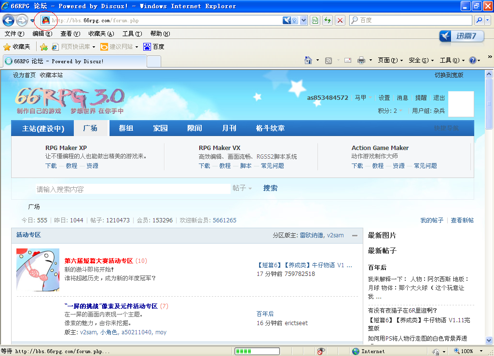Open the 文件(F) menu
494x356 pixels.
click(14, 34)
